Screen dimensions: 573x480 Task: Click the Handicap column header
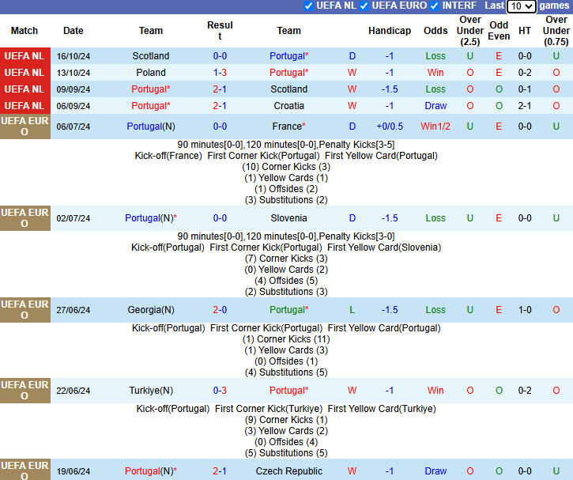[389, 31]
